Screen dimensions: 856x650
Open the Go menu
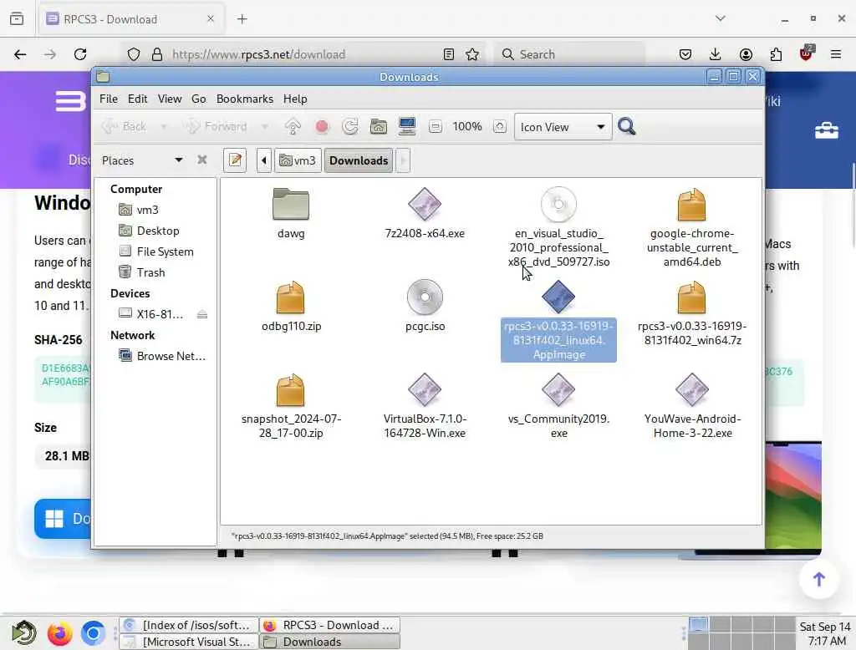tap(199, 99)
